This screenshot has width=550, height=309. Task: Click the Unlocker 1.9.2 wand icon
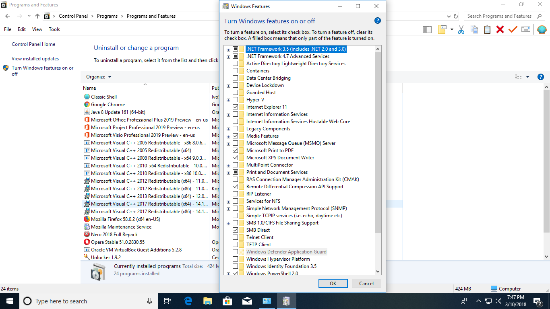pyautogui.click(x=87, y=257)
